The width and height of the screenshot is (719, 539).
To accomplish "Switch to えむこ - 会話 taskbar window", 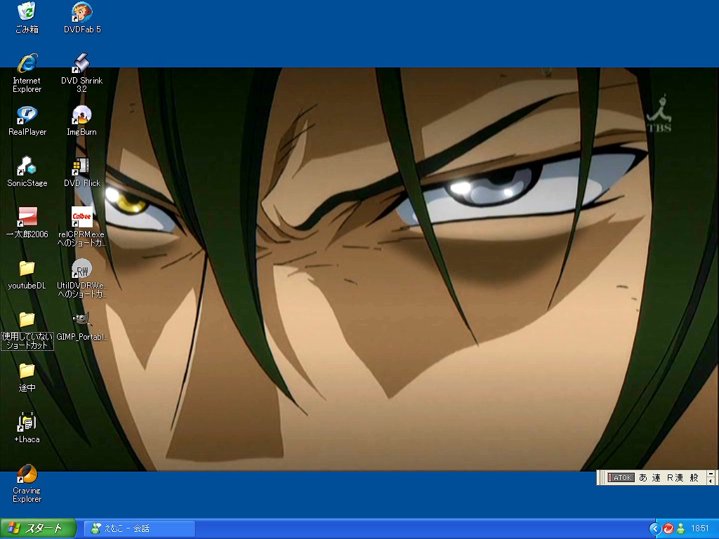I will (x=140, y=528).
